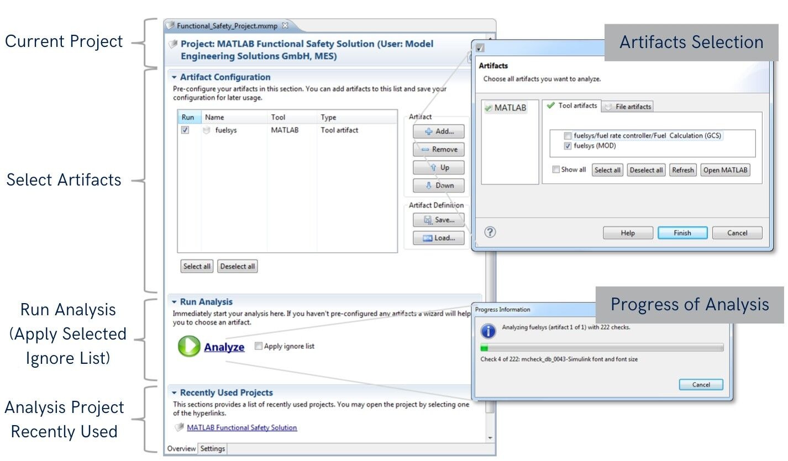
Task: Click the green Analyze play icon
Action: click(x=189, y=346)
